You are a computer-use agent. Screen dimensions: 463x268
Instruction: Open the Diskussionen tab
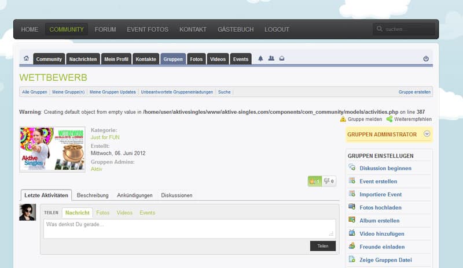click(177, 195)
